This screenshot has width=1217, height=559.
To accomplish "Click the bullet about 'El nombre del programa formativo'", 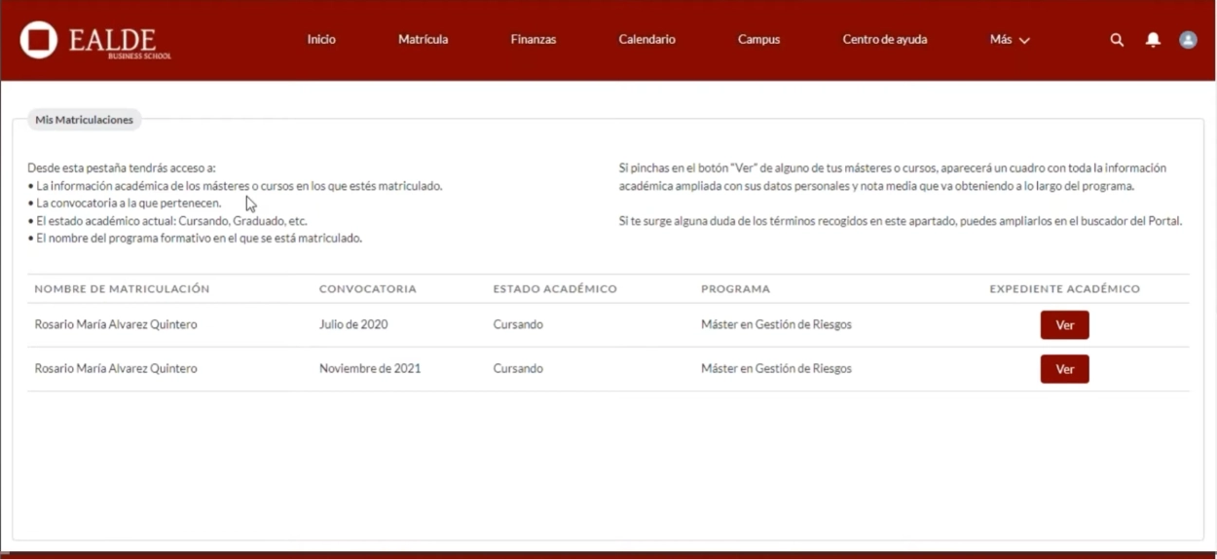I will click(x=195, y=239).
